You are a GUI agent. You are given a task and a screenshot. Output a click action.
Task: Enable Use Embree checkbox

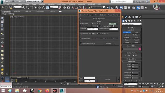point(100,34)
